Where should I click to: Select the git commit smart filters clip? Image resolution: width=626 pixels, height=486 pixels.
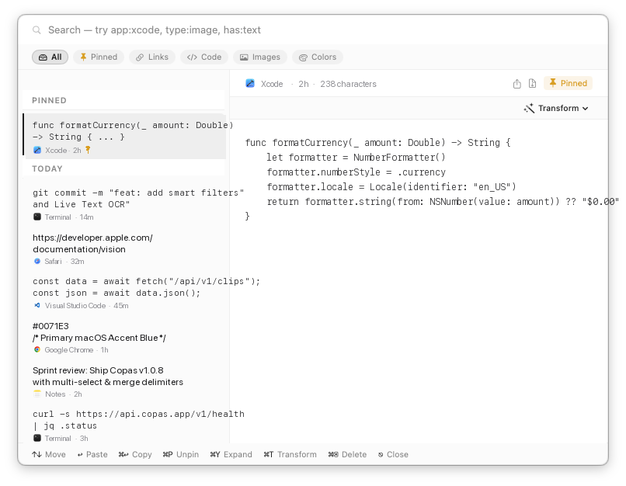126,204
